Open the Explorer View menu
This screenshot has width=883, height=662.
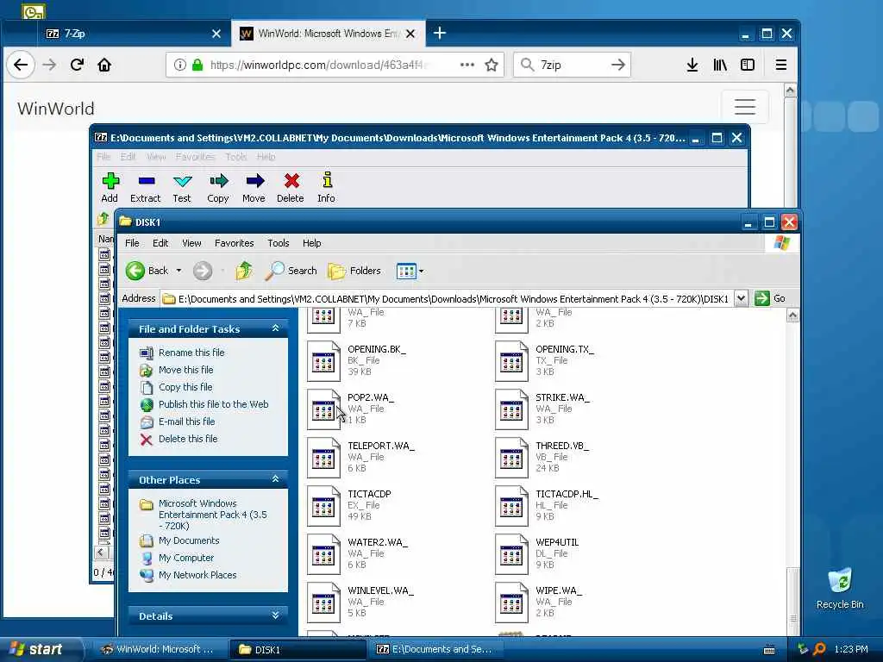coord(191,243)
